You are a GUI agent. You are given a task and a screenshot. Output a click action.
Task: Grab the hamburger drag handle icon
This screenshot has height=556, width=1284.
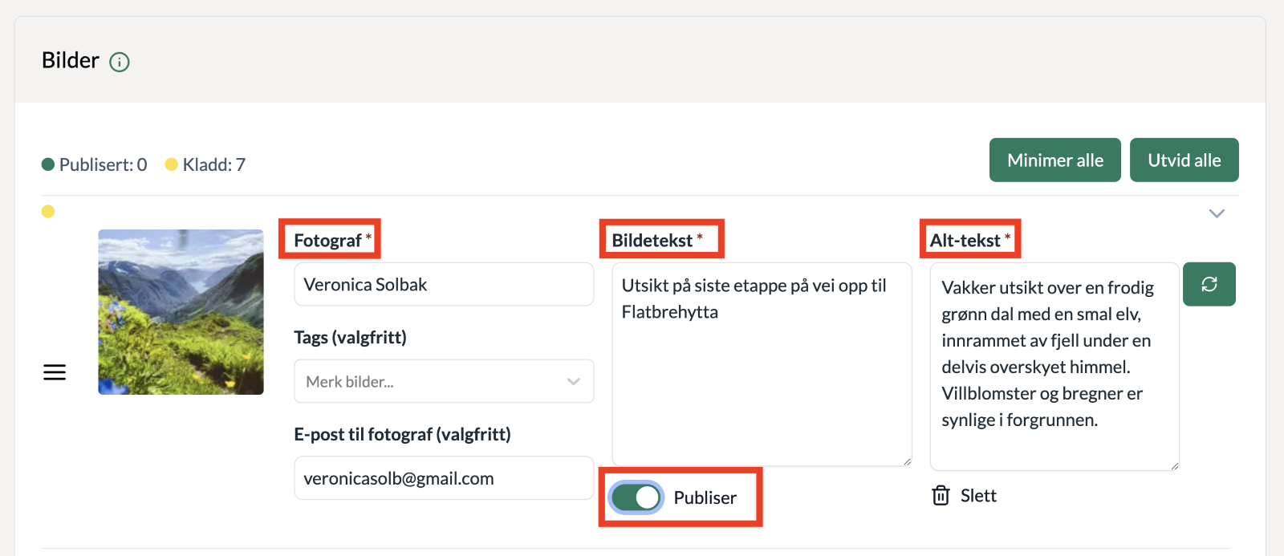coord(55,372)
